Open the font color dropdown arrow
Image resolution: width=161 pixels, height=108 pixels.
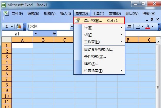point(153,27)
